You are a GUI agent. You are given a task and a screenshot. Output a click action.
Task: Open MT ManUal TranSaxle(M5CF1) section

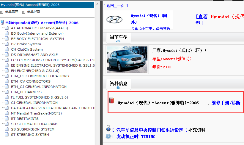[x=36, y=113]
